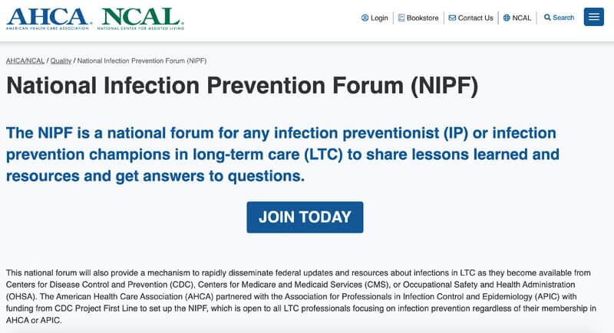Click the Login user icon
Viewport: 614px width, 333px height.
(x=365, y=18)
